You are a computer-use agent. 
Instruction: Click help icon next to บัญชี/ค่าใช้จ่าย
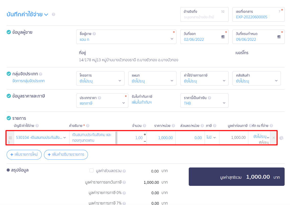(x=37, y=126)
